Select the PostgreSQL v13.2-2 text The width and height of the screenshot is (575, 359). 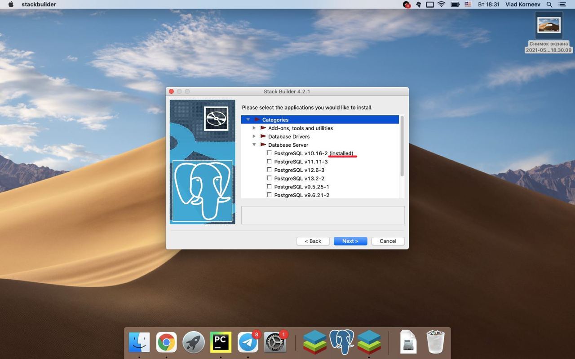pyautogui.click(x=299, y=179)
